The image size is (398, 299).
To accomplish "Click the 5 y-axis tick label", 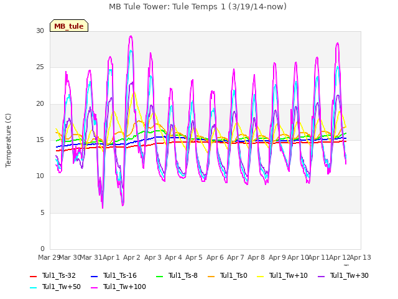I will tap(42, 212).
